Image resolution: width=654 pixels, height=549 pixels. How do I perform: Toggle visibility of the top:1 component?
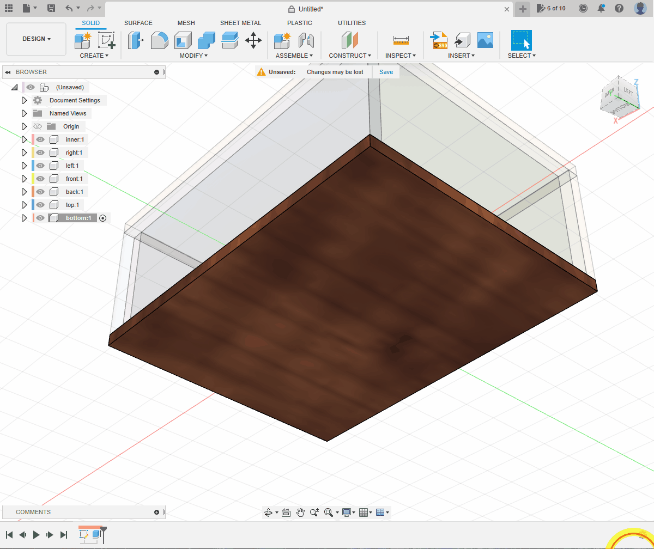tap(40, 205)
